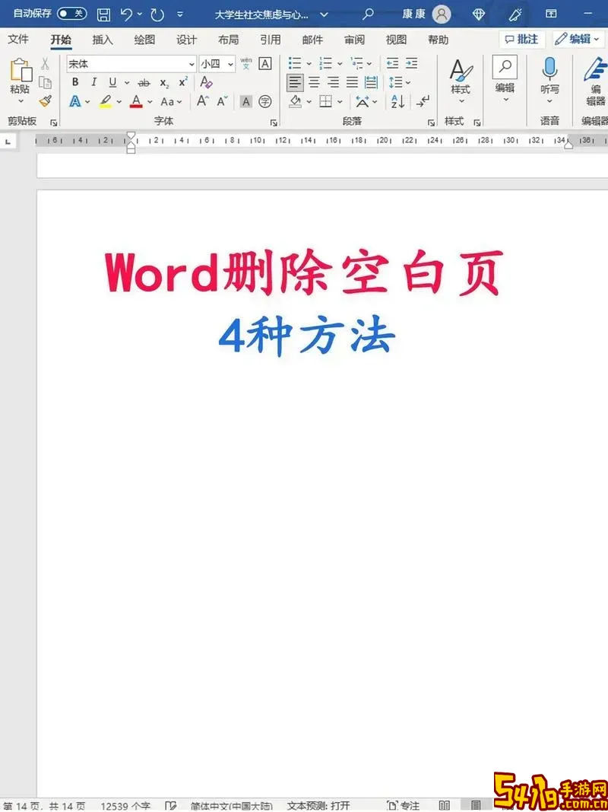Switch to the 布局 tab

coord(228,40)
